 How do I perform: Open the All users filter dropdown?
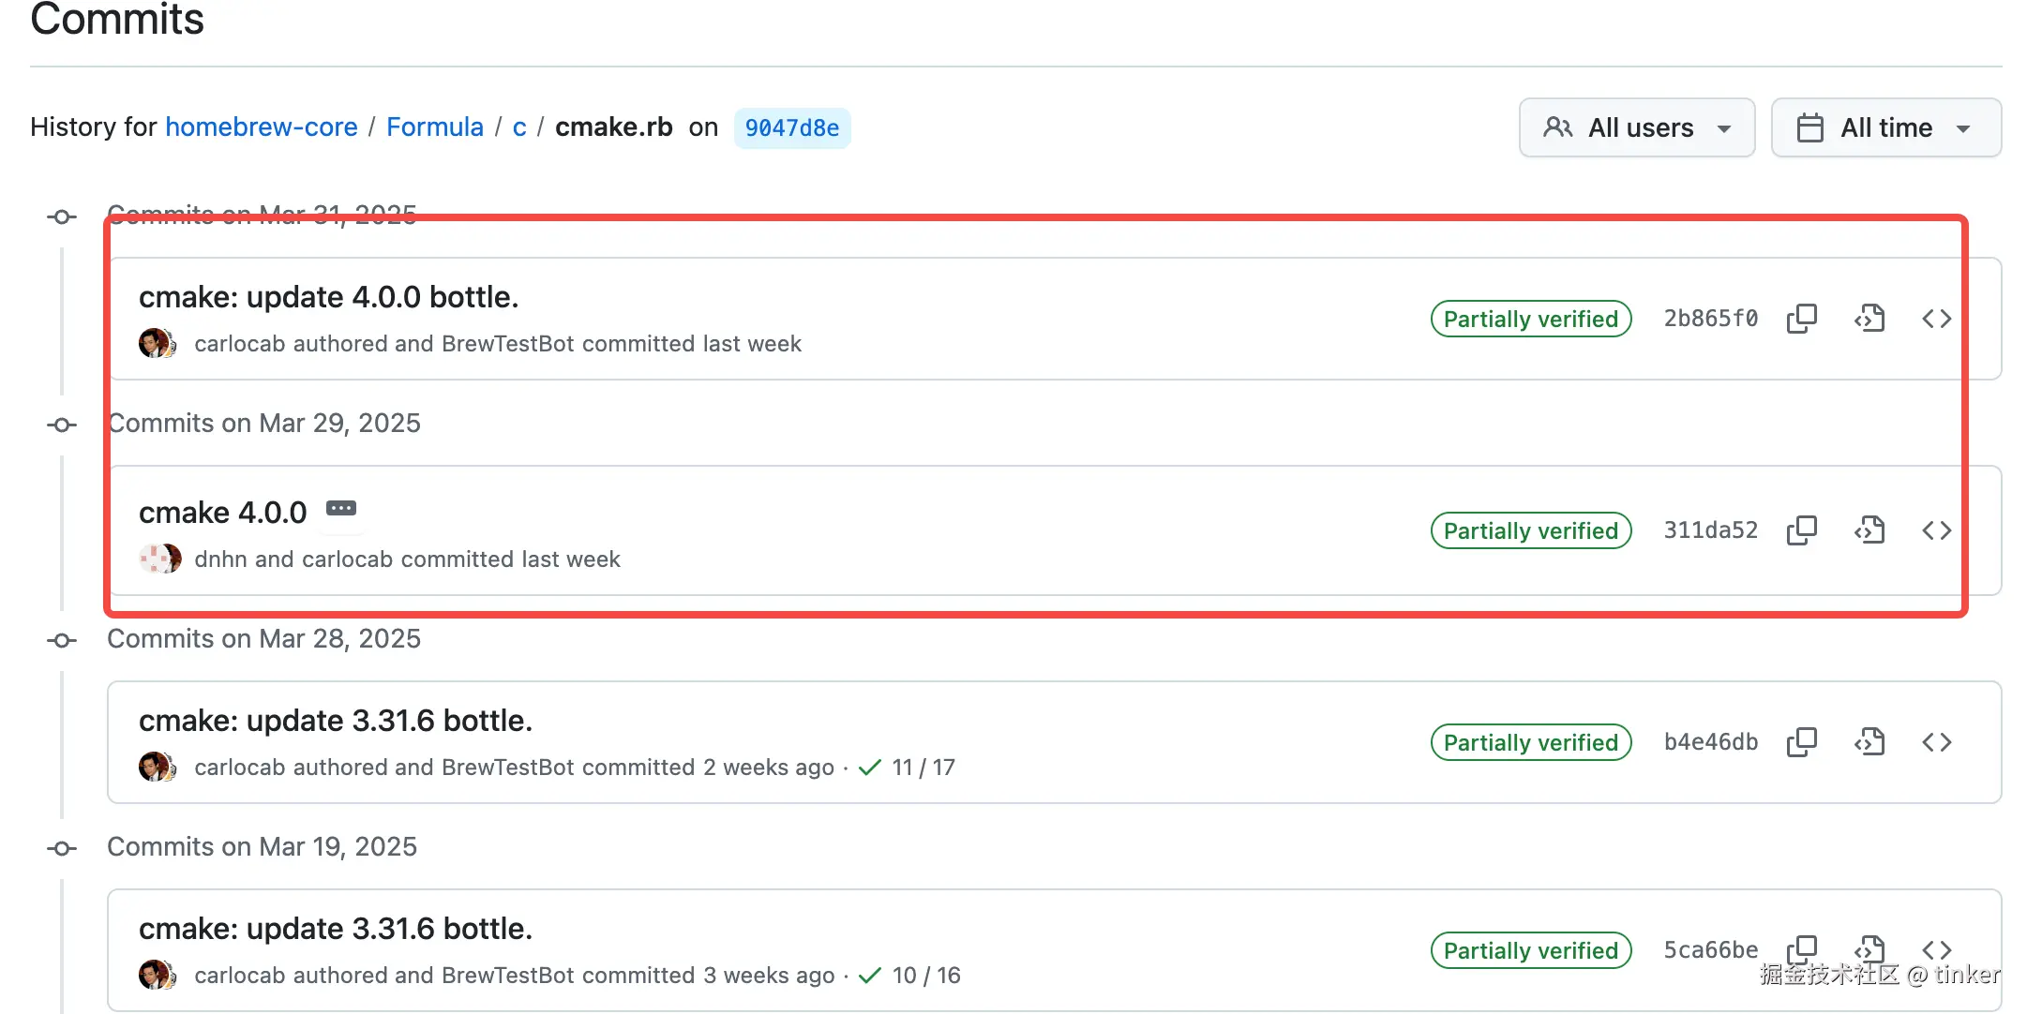point(1636,127)
